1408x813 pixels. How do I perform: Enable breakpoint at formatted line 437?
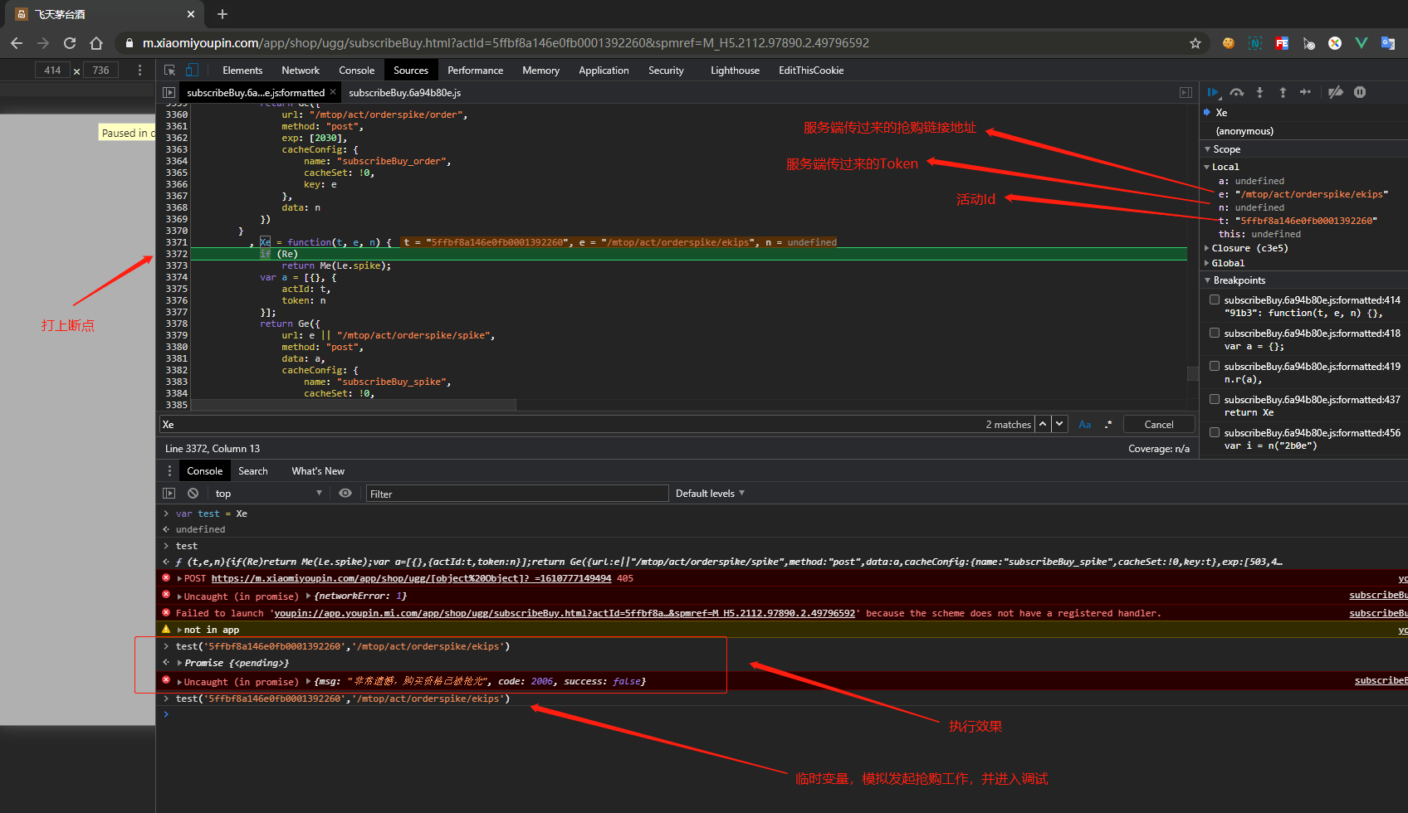click(1215, 400)
